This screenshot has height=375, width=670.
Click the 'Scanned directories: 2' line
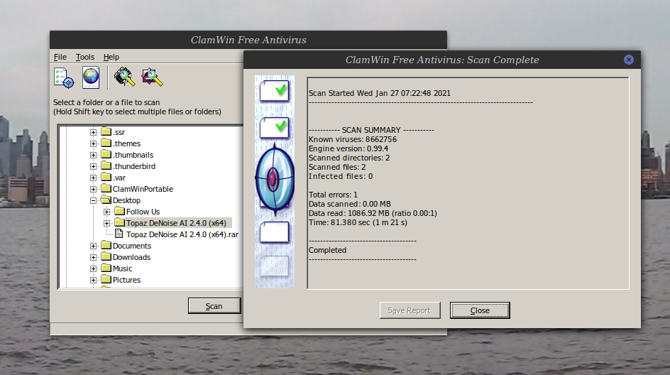click(349, 158)
